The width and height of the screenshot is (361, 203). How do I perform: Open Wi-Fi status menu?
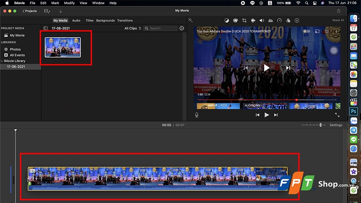click(x=298, y=3)
